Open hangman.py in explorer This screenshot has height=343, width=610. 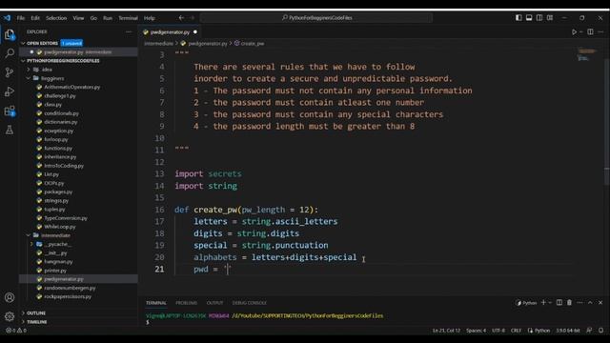pyautogui.click(x=58, y=262)
